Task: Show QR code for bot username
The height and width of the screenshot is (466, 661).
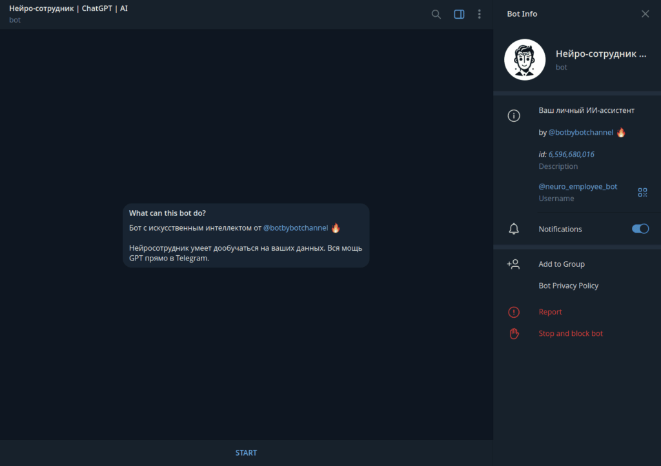Action: coord(642,192)
